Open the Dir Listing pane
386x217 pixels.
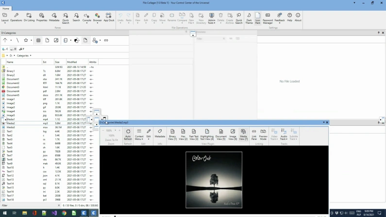[29, 17]
